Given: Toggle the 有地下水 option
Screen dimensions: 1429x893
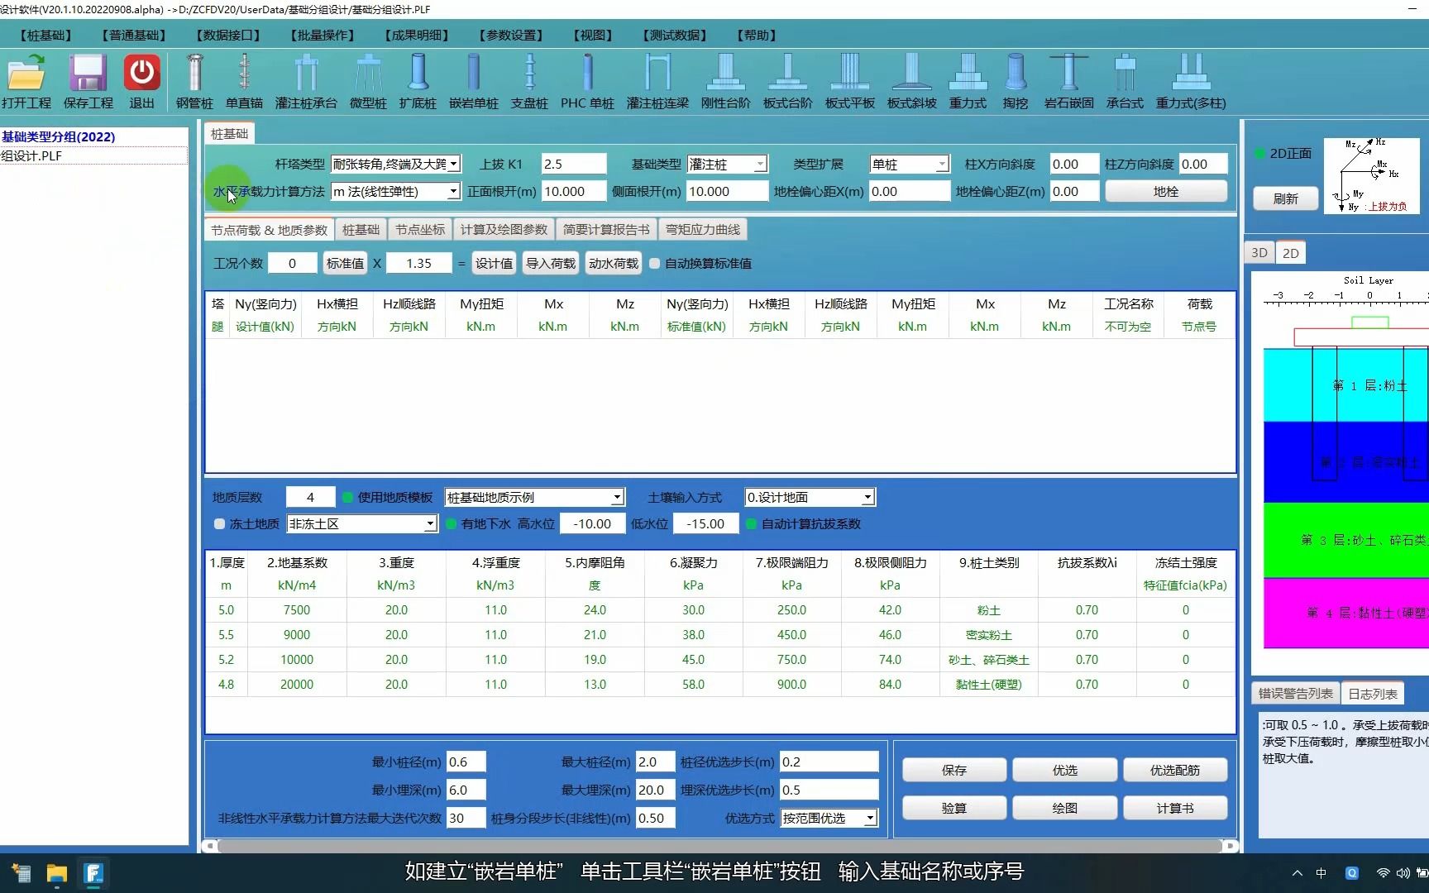Looking at the screenshot, I should (452, 523).
